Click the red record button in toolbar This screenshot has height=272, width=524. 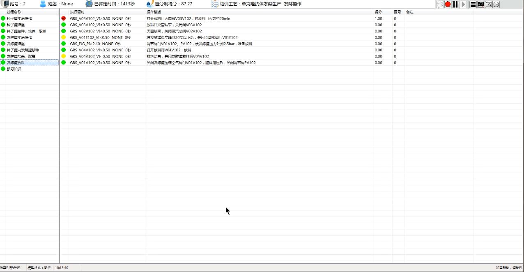coord(448,4)
